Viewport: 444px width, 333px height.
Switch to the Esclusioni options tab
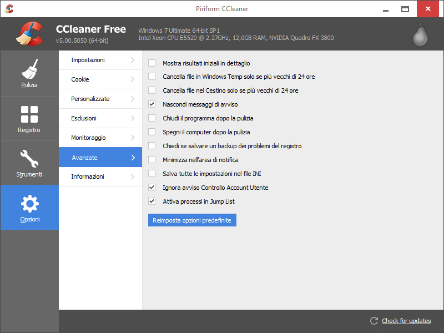click(100, 118)
